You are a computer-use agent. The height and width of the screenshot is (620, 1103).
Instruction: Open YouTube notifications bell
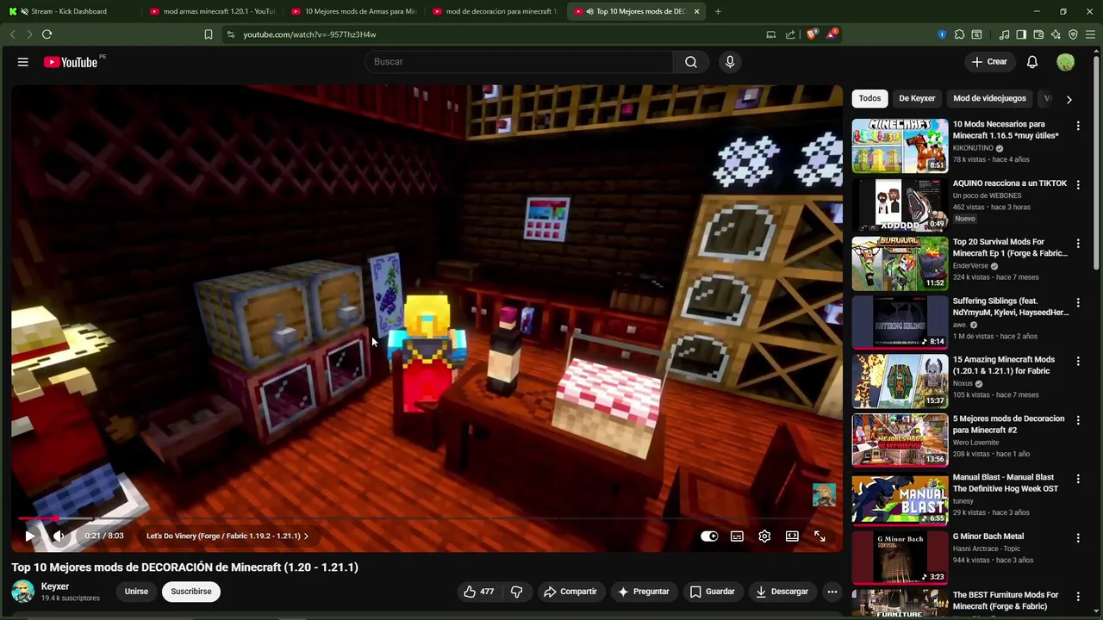pyautogui.click(x=1032, y=62)
